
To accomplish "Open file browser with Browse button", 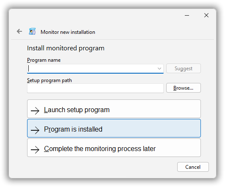I will click(x=184, y=88).
